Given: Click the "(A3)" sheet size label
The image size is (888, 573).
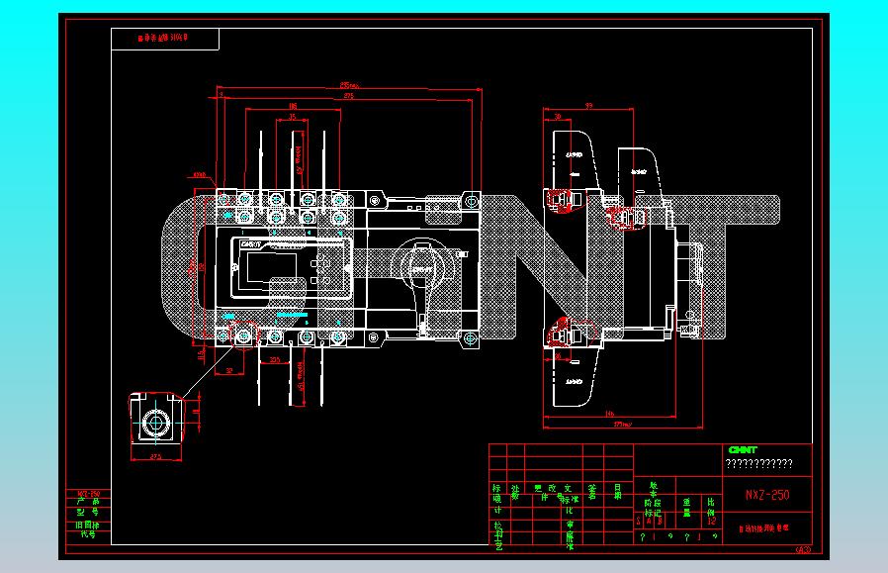Looking at the screenshot, I should click(x=803, y=550).
